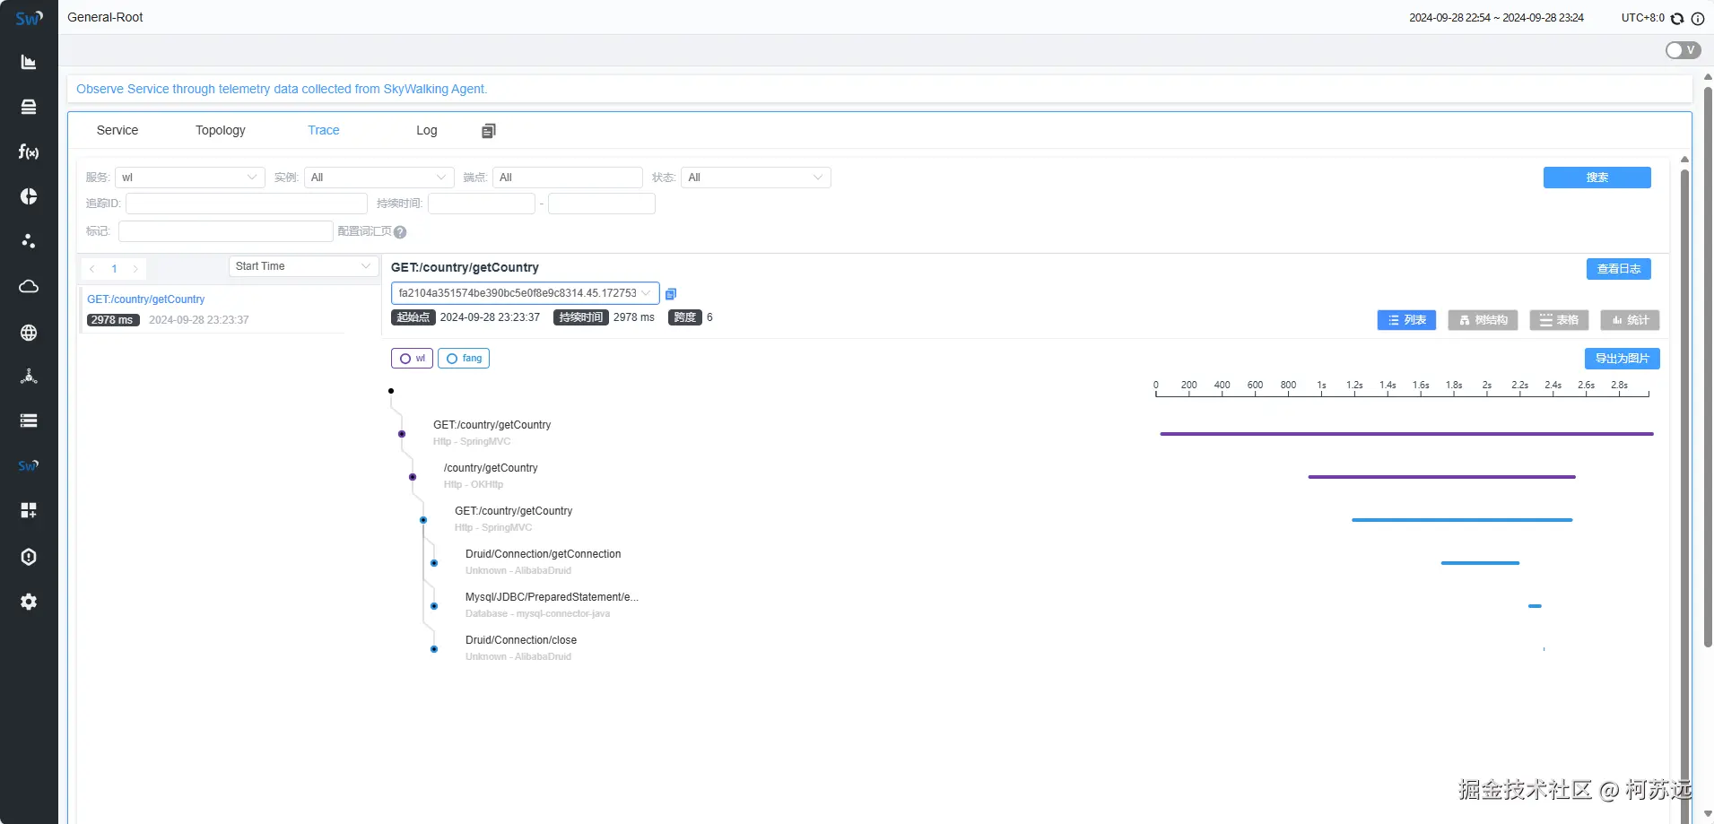The height and width of the screenshot is (824, 1714).
Task: Switch to the Log tab
Action: point(427,130)
